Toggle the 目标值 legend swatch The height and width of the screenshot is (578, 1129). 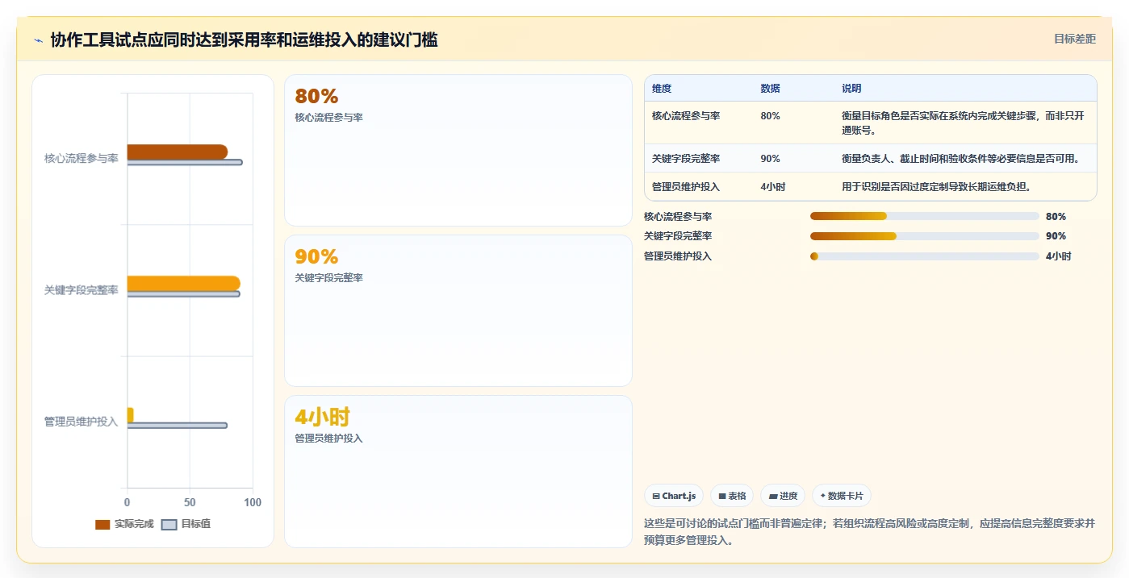coord(169,524)
